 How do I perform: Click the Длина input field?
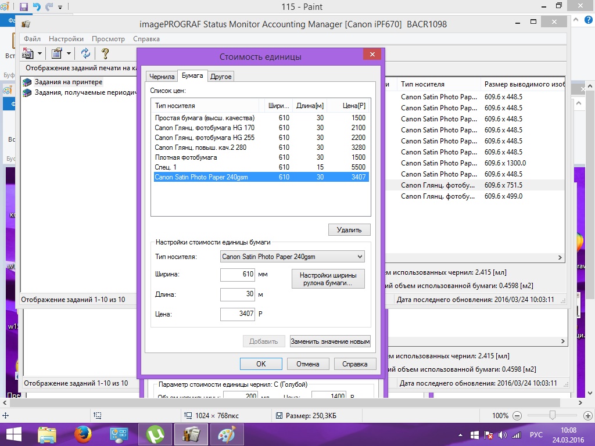pos(238,294)
